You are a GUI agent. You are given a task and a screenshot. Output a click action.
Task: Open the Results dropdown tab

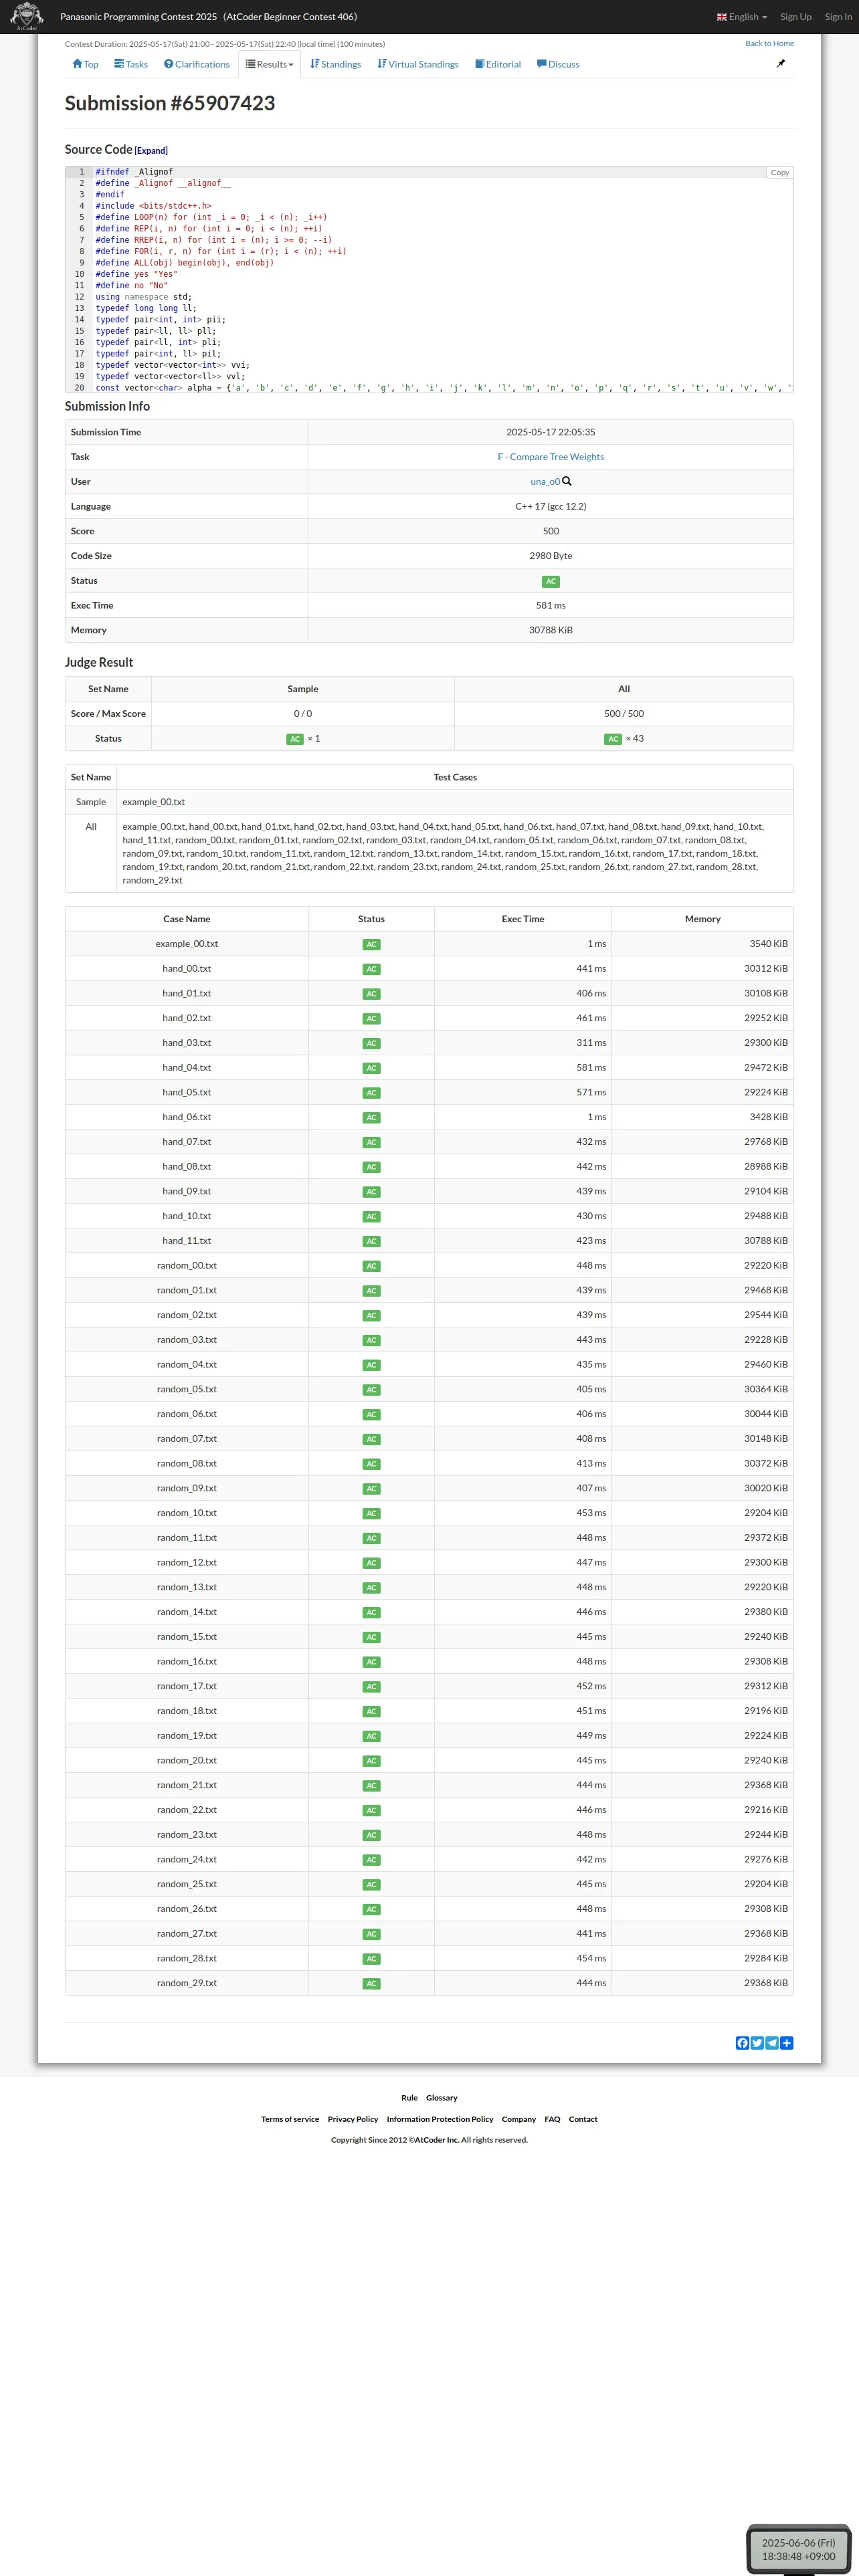pyautogui.click(x=270, y=64)
